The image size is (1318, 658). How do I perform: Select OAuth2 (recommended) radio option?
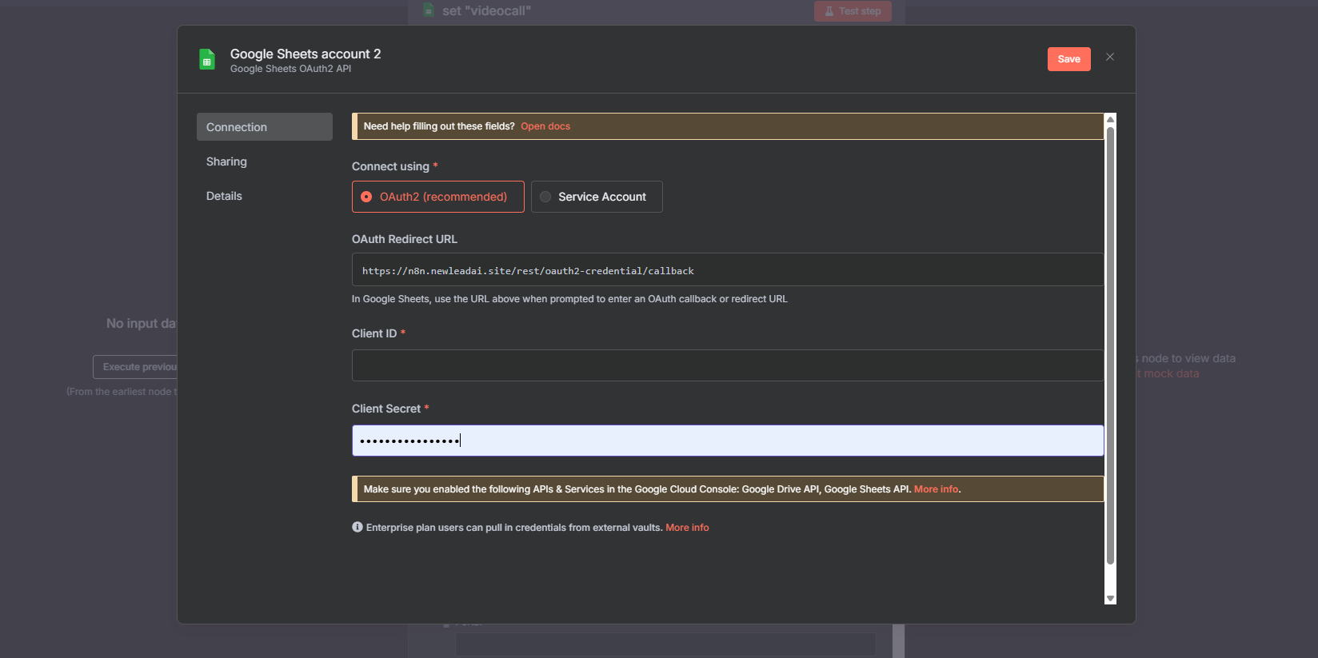pos(438,197)
